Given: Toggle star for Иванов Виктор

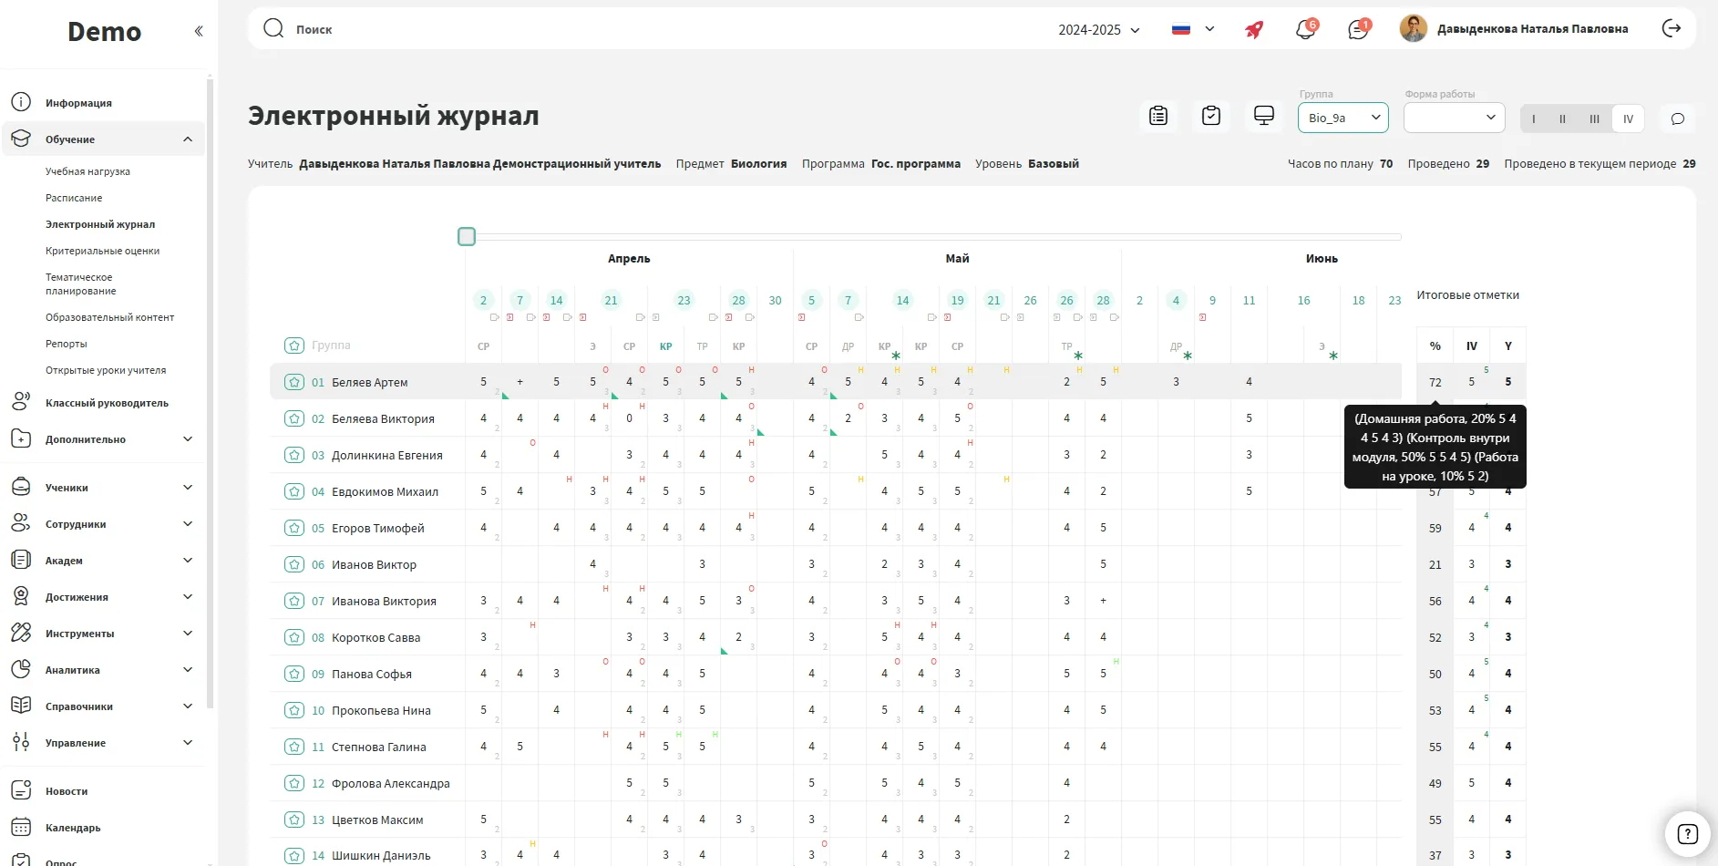Looking at the screenshot, I should 294,564.
